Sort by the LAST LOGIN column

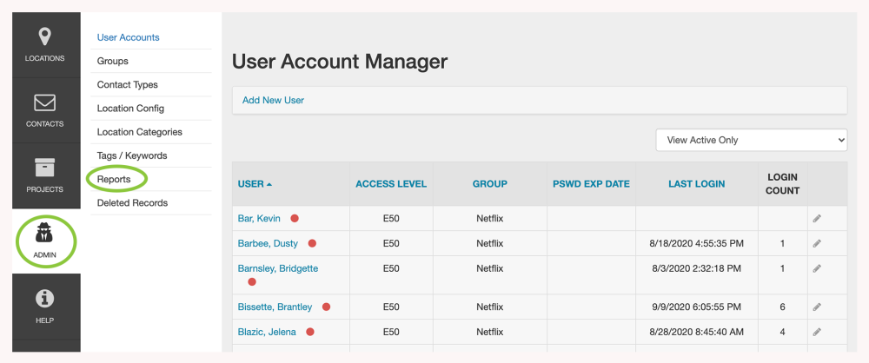(x=696, y=184)
